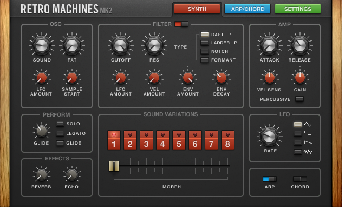342x207 pixels.
Task: Click the Reverb effect knob
Action: click(41, 175)
